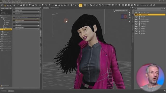Screen dimensions: 166x93
Task: Toggle visibility eye of Cam Wide
Action: (x=135, y=16)
